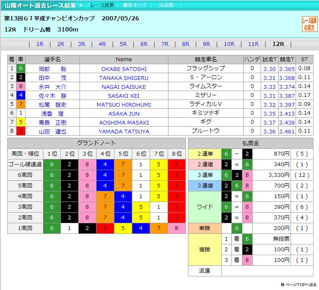The width and height of the screenshot is (319, 290).
Task: Click the 単勝 bet type label
Action: pyautogui.click(x=205, y=228)
